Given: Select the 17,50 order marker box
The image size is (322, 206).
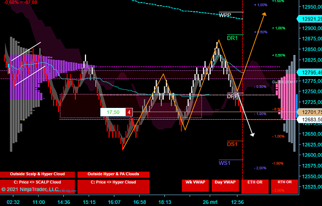Looking at the screenshot, I should click(x=113, y=112).
